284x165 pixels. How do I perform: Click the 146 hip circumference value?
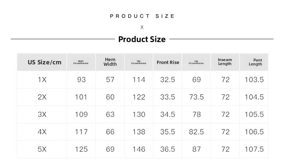pyautogui.click(x=139, y=149)
